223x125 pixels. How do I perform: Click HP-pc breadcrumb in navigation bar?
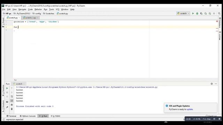pyautogui.click(x=7, y=14)
